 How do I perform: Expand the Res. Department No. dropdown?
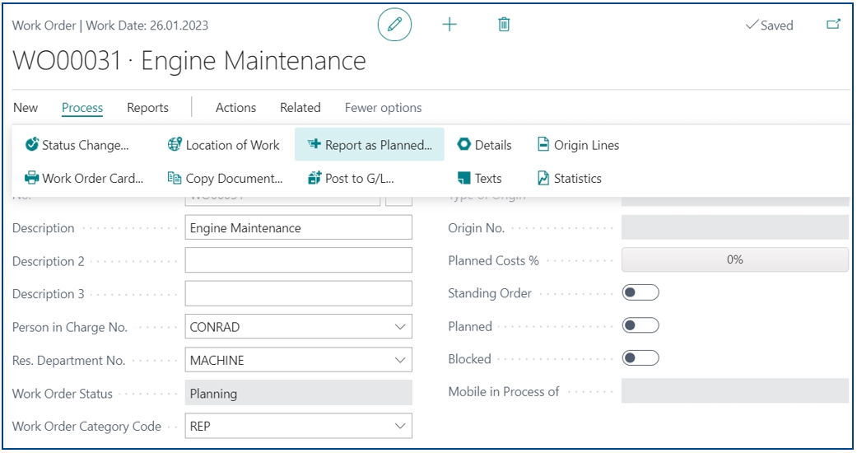coord(400,361)
